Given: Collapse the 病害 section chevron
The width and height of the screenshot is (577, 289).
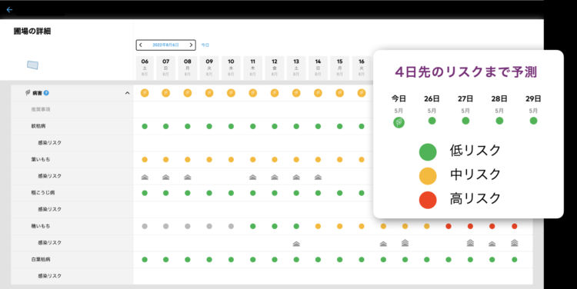Looking at the screenshot, I should click(x=127, y=93).
